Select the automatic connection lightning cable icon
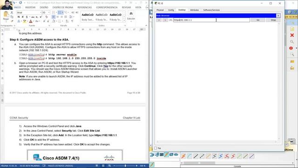298x168 pixels. (x=183, y=156)
